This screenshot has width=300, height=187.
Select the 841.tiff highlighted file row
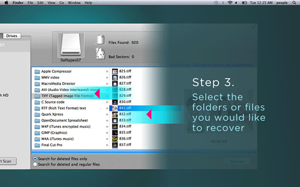click(x=145, y=108)
